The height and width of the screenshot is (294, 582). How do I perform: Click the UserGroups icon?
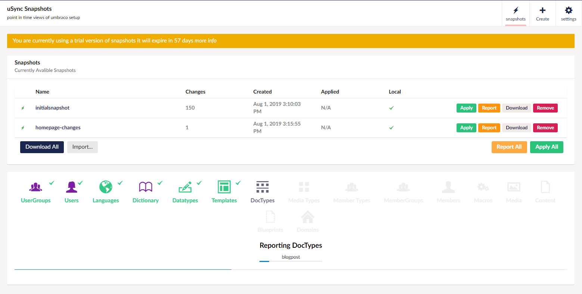(36, 187)
